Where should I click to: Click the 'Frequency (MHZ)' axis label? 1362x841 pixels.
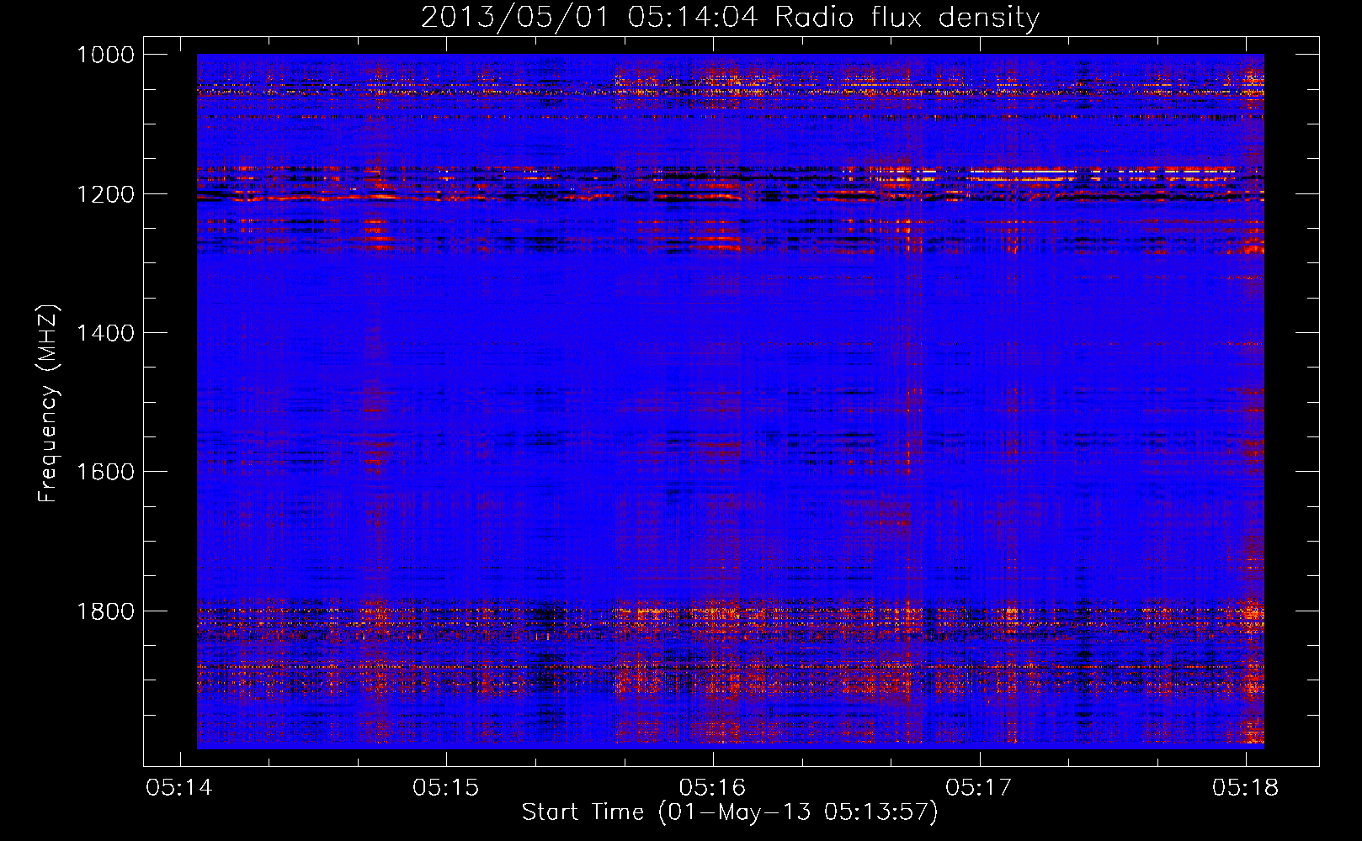[49, 404]
